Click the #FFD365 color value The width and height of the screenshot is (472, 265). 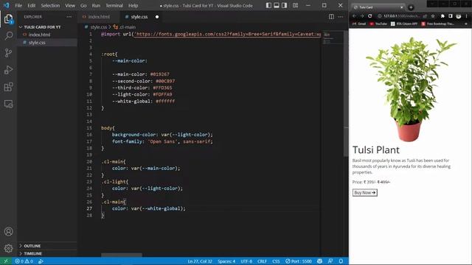162,88
